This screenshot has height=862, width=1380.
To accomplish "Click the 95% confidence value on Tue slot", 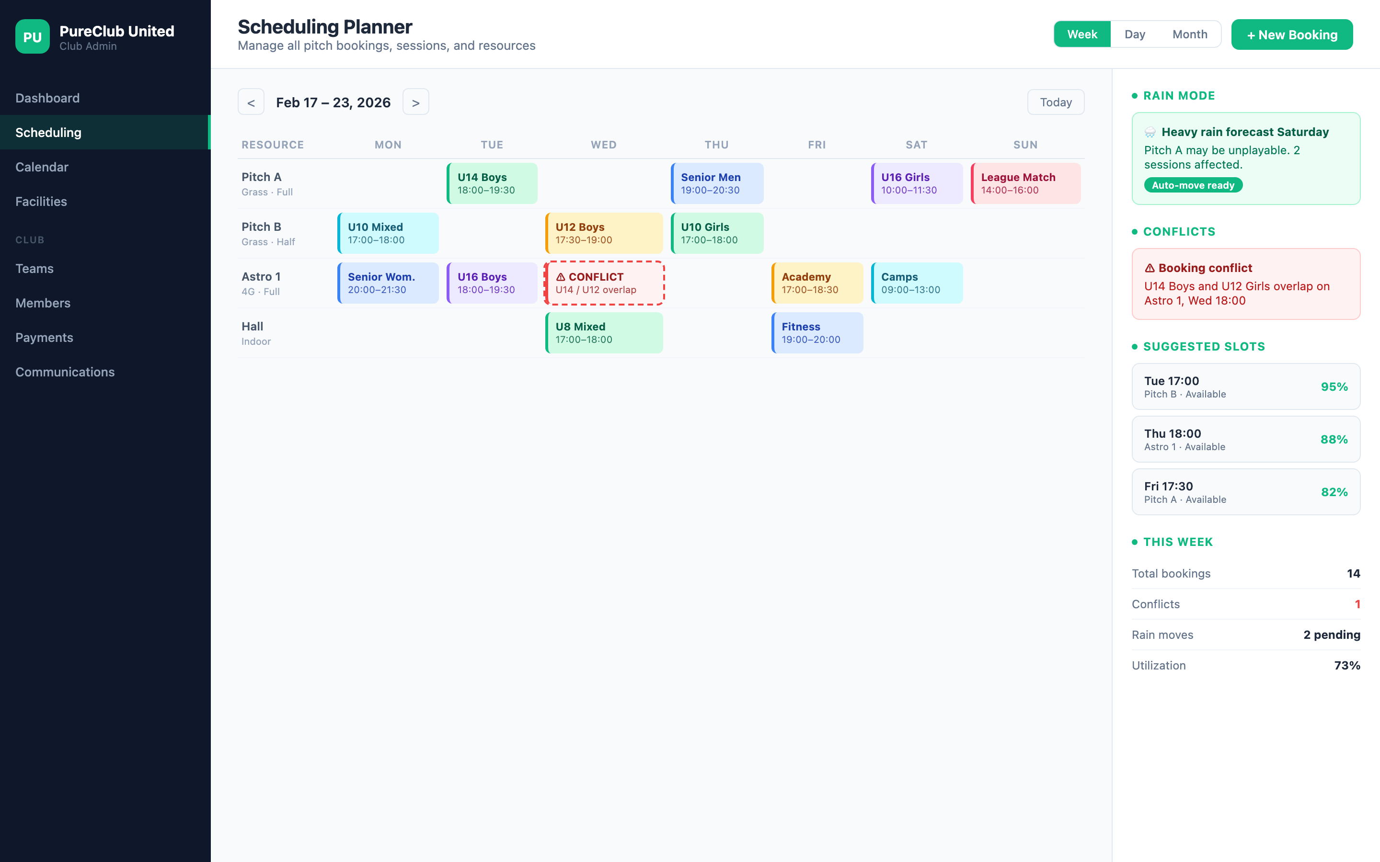I will tap(1335, 386).
